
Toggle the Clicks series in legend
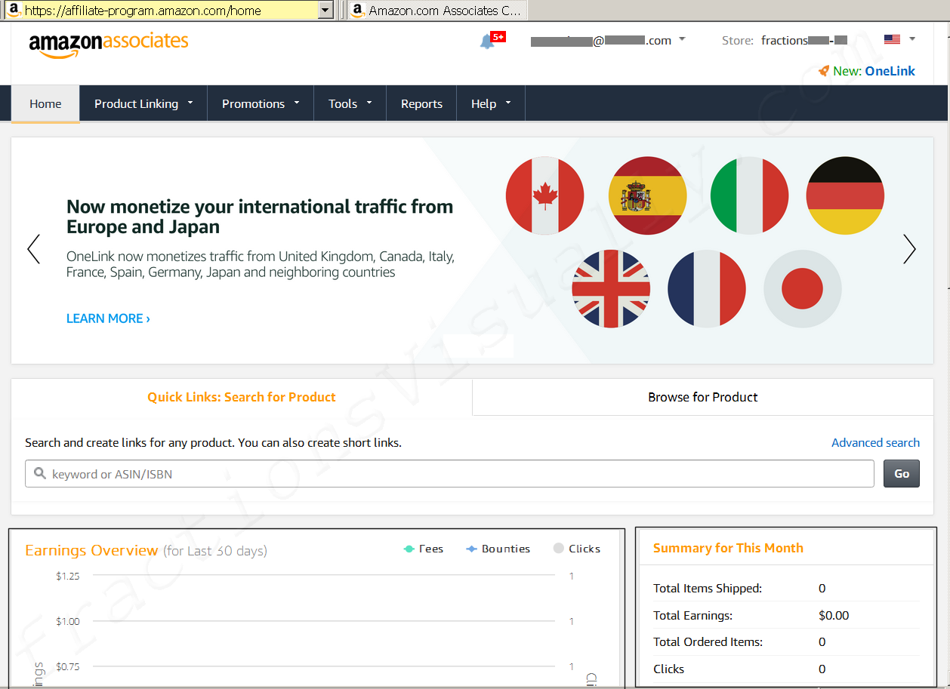pyautogui.click(x=577, y=549)
